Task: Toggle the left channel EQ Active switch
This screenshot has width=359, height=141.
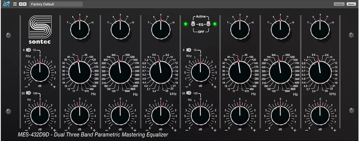Action: coord(193,24)
